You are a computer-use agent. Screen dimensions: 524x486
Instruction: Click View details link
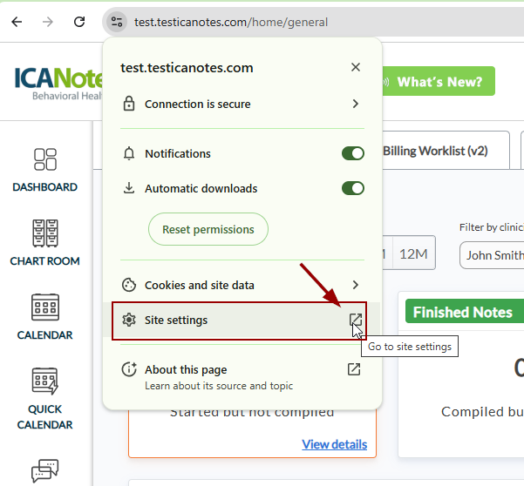[335, 444]
